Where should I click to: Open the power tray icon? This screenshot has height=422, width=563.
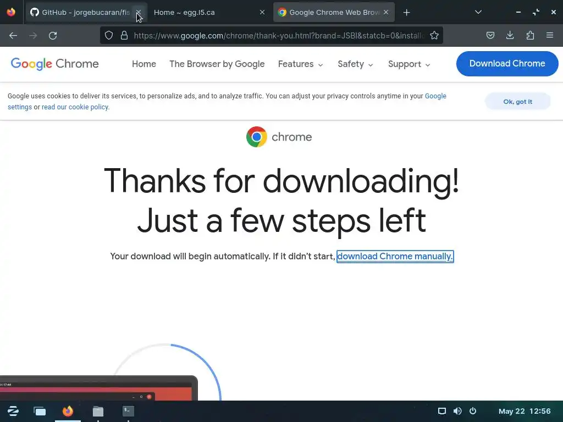(x=473, y=411)
